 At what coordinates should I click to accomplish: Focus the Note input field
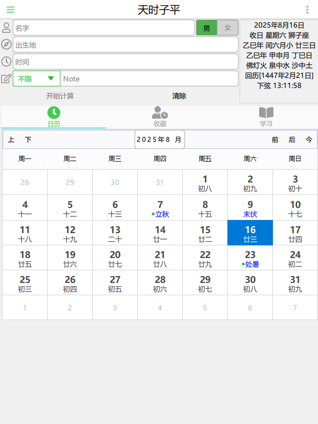click(149, 78)
